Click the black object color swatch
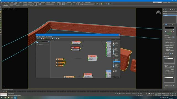This screenshot has height=99, width=177. point(169,28)
